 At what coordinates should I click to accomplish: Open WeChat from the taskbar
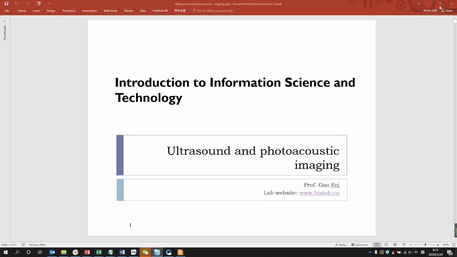pos(145,252)
